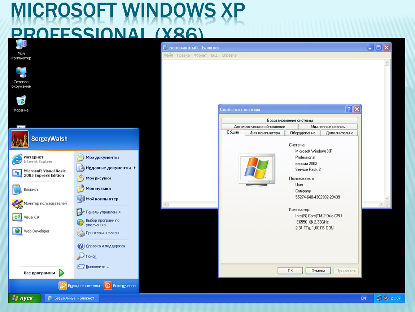Switch to the Восстановление системы tab
415x312 pixels.
[290, 120]
